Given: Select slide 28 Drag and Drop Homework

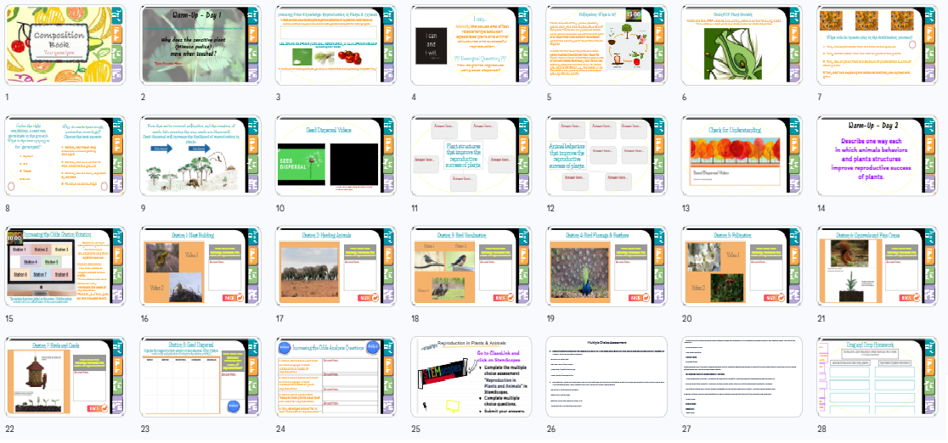Looking at the screenshot, I should (x=877, y=377).
